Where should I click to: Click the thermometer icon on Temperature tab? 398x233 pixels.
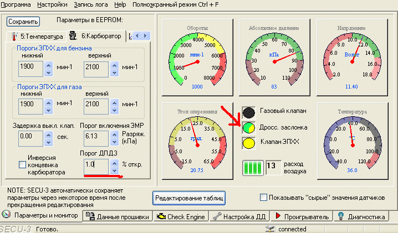tap(13, 36)
